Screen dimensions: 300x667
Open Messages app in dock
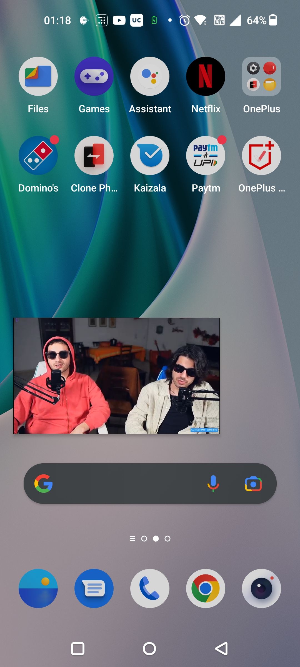pyautogui.click(x=94, y=588)
